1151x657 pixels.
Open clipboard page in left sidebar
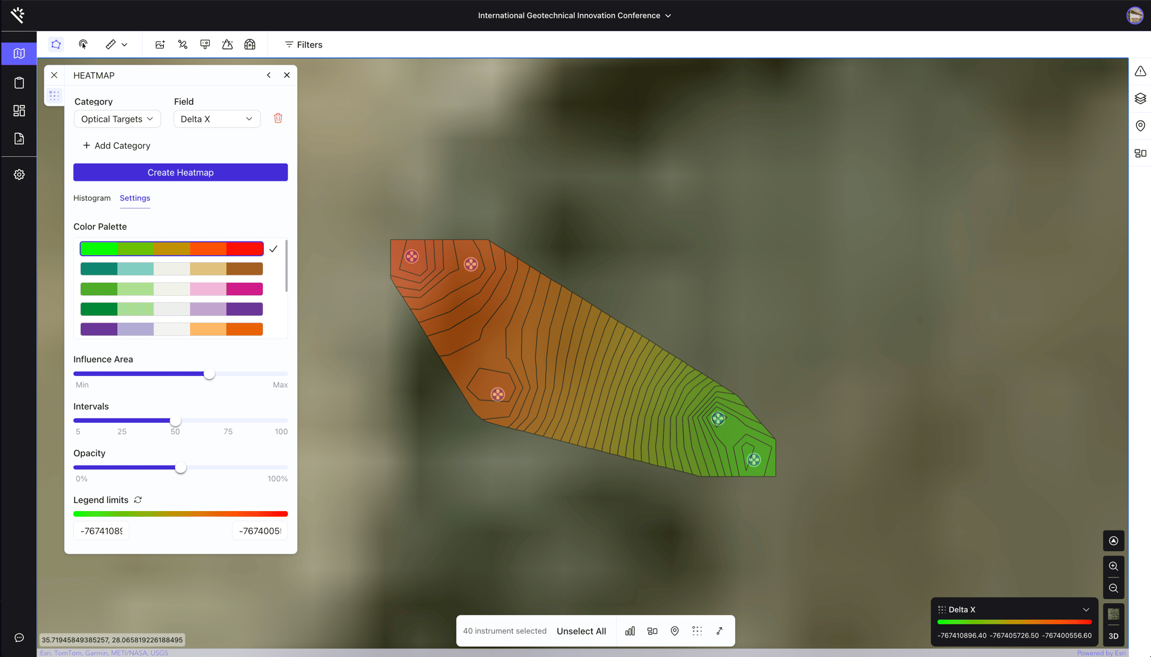pyautogui.click(x=19, y=83)
